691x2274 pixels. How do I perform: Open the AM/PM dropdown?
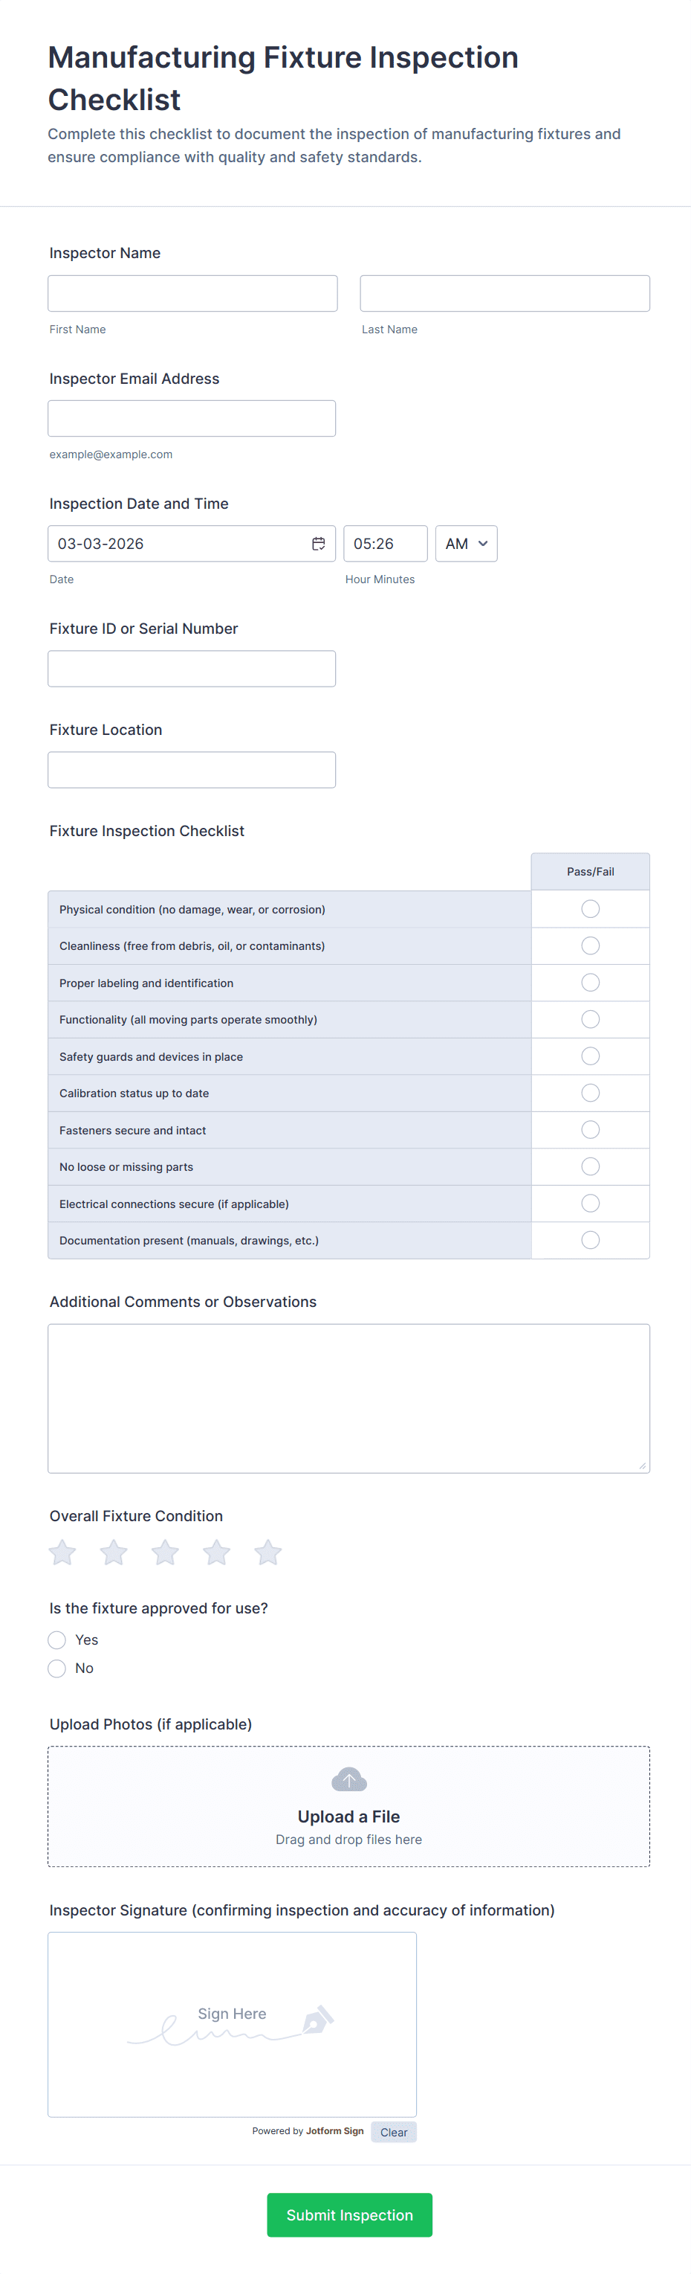467,544
